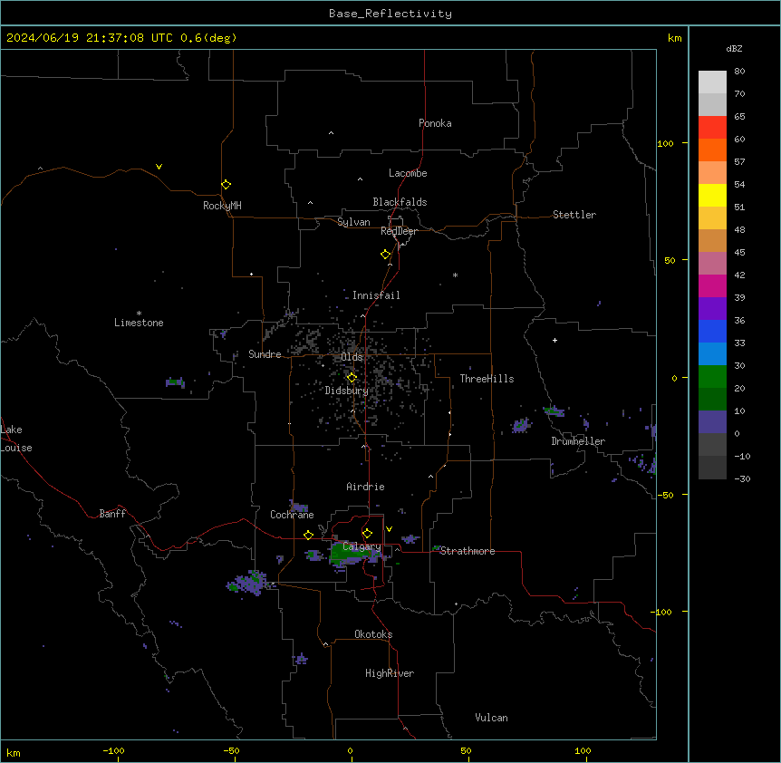
Task: Click the Olds town label
Action: click(352, 357)
